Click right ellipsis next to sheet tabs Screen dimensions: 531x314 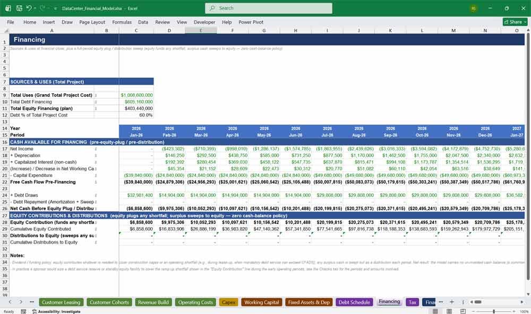coord(441,302)
